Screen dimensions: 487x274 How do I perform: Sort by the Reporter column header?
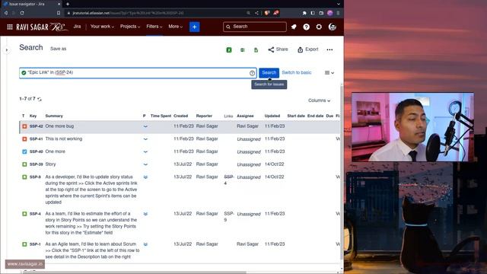(204, 116)
